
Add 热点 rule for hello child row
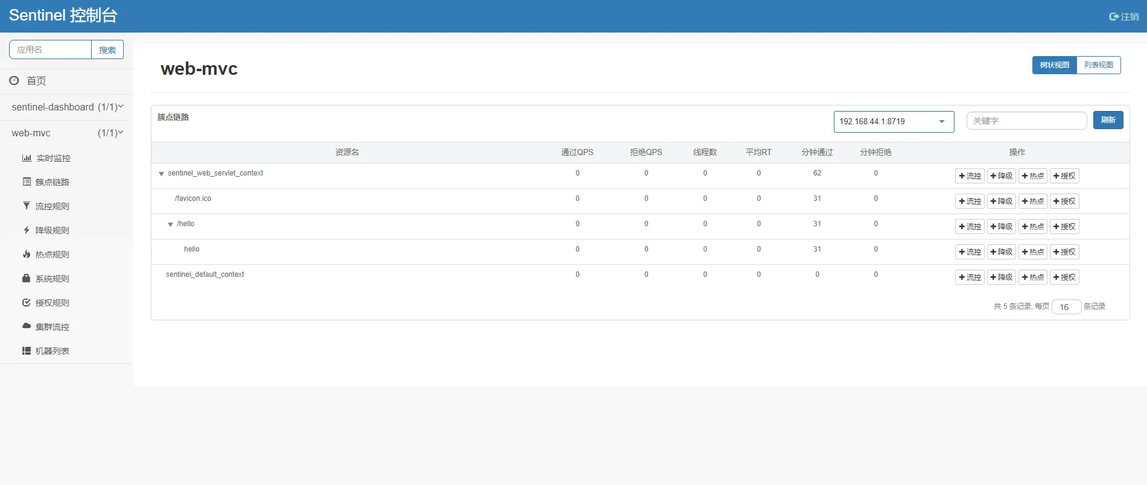coord(1032,252)
